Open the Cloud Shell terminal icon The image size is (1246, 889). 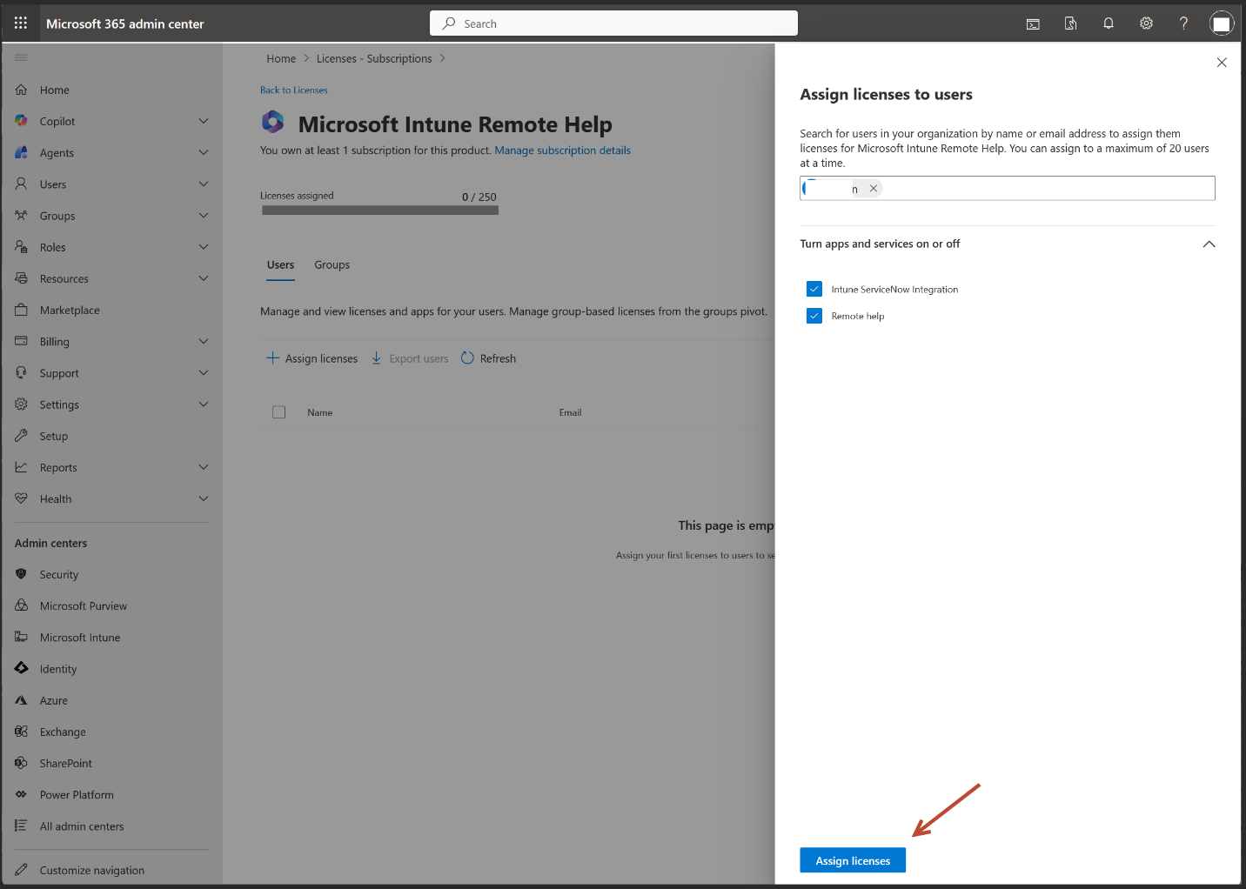pos(1033,23)
